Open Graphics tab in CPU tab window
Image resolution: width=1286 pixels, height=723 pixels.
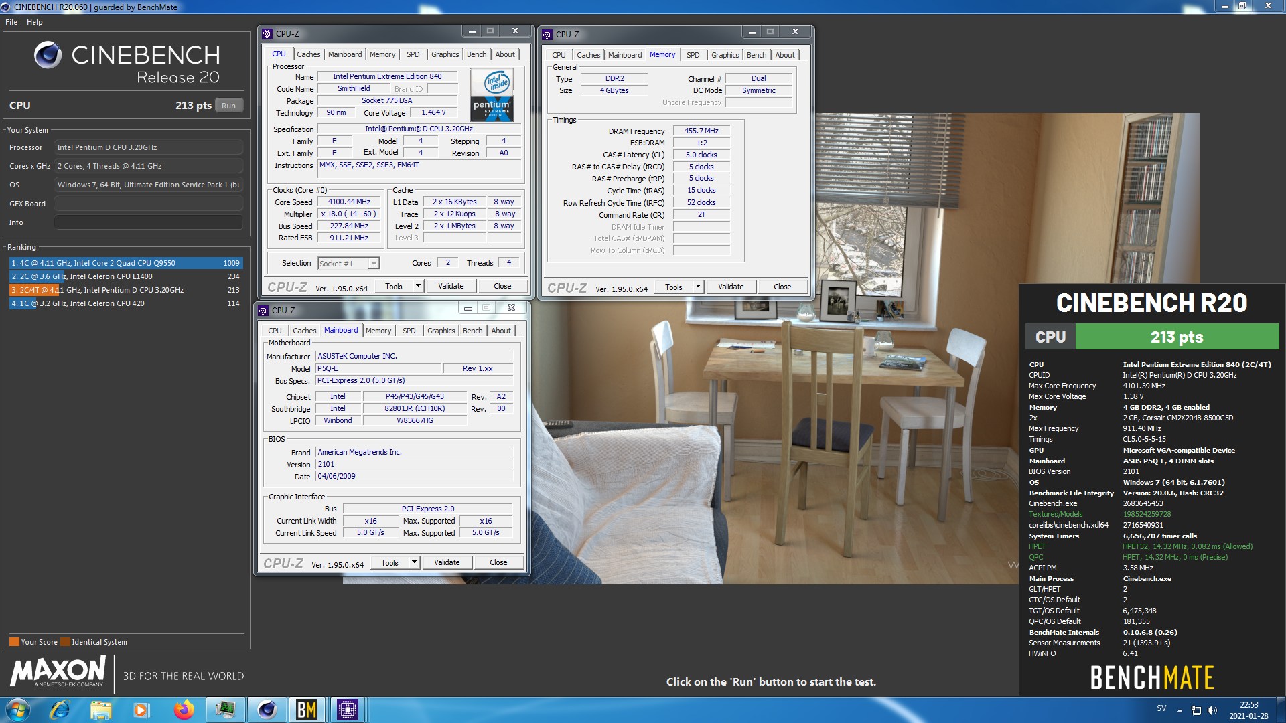[445, 54]
